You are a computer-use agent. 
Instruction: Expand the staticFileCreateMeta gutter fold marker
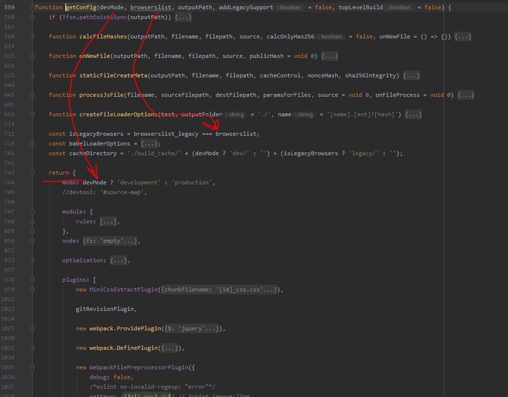click(32, 75)
